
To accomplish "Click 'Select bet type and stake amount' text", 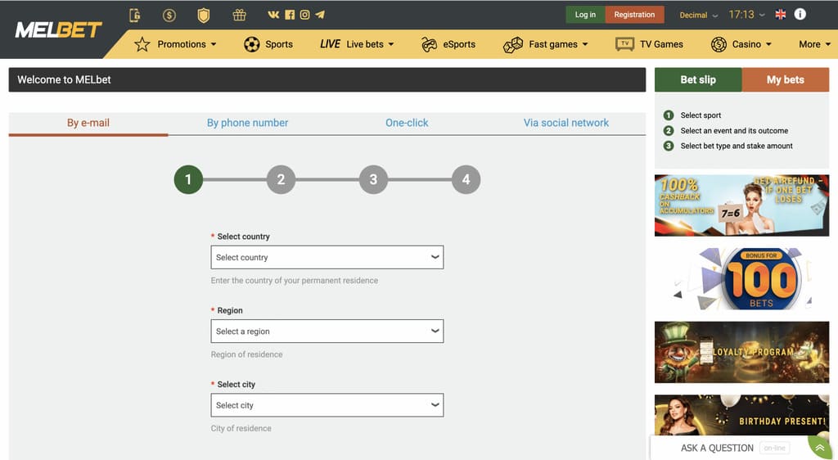I will pos(737,146).
